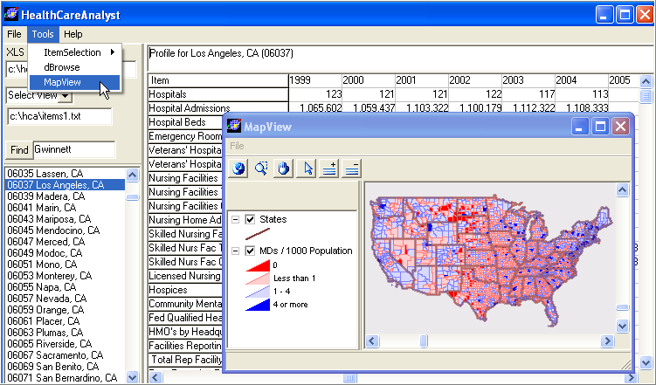656x385 pixels.
Task: Toggle the MDs / 1000 Population checkbox
Action: (251, 251)
